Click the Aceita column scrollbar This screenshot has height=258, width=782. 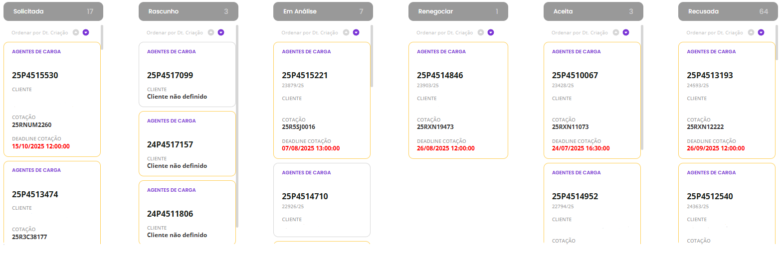pyautogui.click(x=642, y=88)
